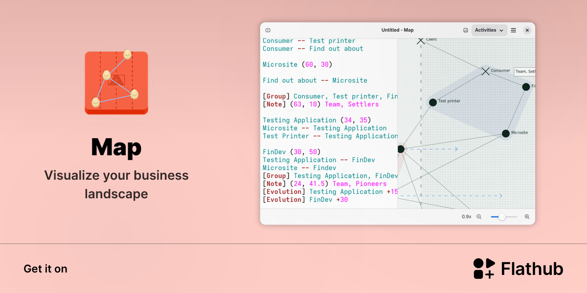Click the line "Find out about -- Microsite"

[315, 81]
